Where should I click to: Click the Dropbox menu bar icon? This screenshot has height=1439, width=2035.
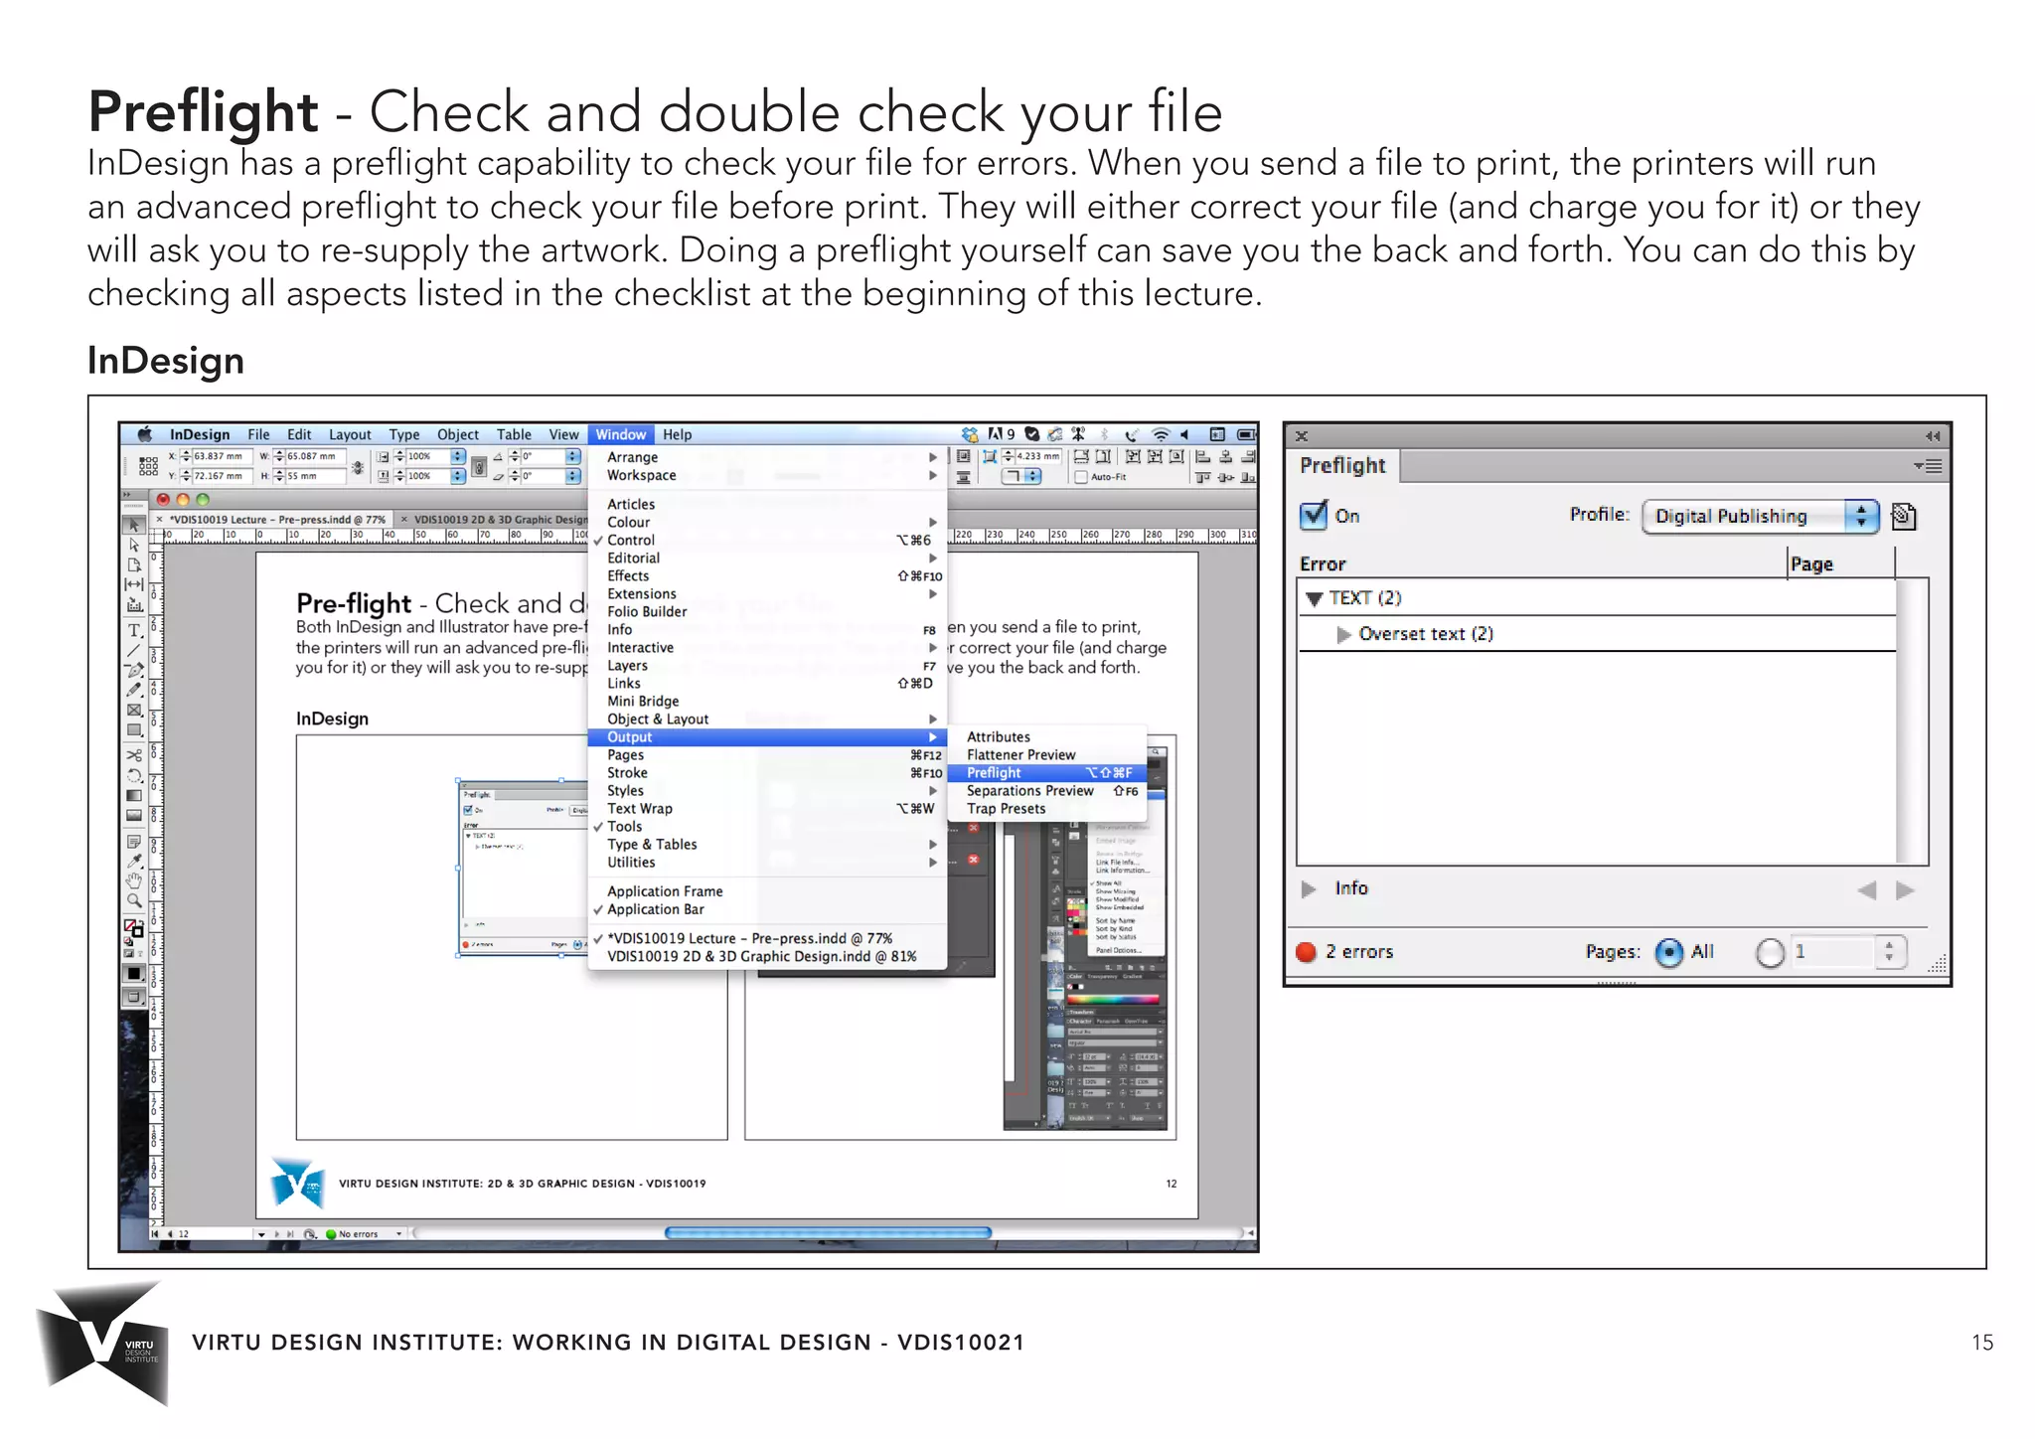coord(970,434)
